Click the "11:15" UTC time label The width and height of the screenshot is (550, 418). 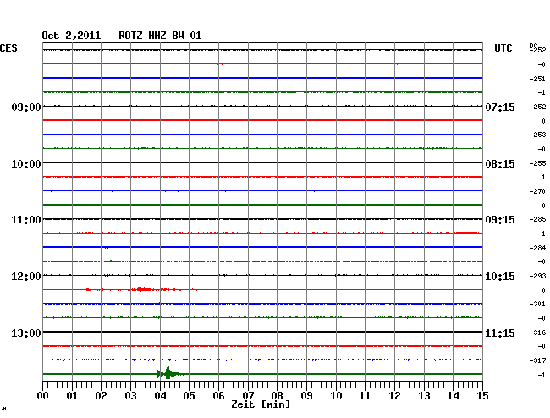(500, 333)
